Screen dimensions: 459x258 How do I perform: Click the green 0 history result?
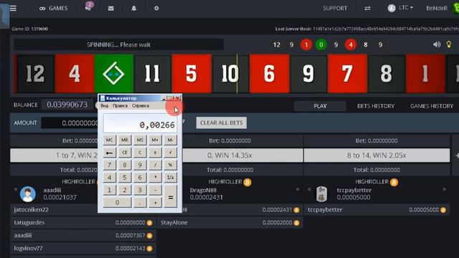pos(321,44)
